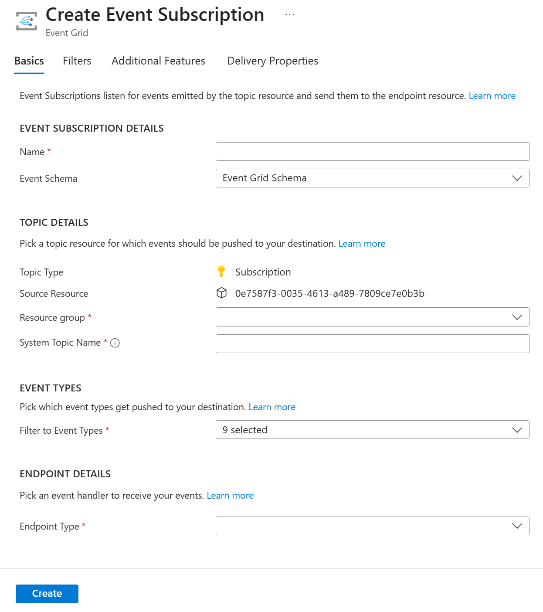Click the yellow key Subscription icon
The width and height of the screenshot is (543, 612).
(221, 272)
